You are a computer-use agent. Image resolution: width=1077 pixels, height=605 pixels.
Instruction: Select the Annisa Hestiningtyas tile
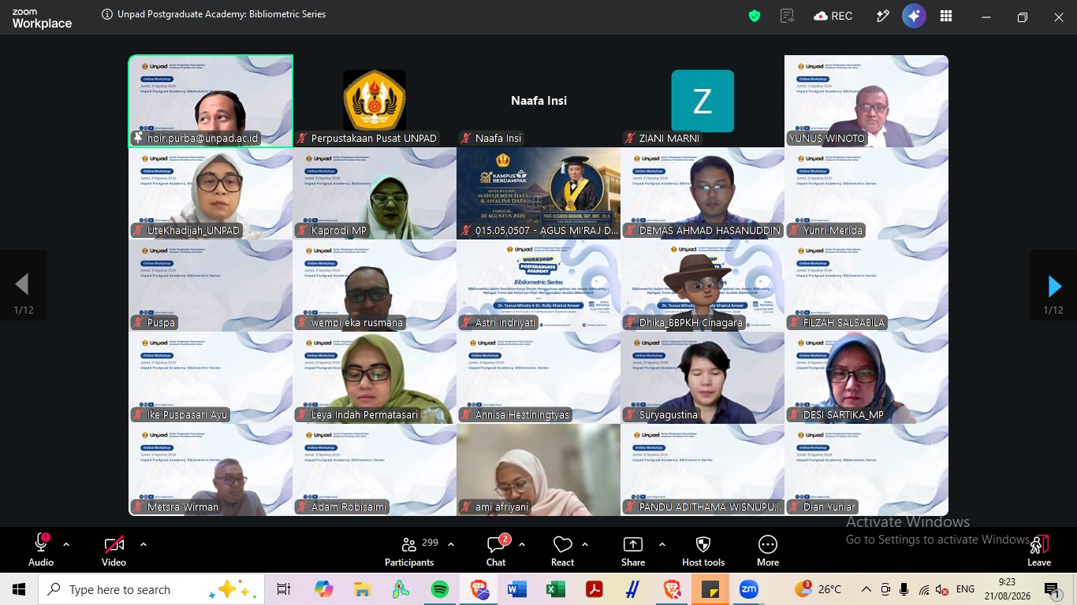point(538,378)
